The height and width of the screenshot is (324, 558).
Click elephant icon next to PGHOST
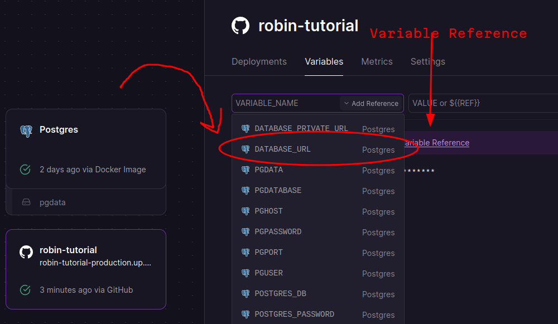(x=246, y=211)
